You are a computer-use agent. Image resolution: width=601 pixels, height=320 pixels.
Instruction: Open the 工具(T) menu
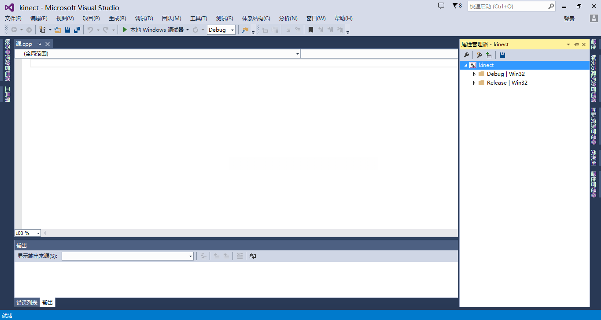199,19
